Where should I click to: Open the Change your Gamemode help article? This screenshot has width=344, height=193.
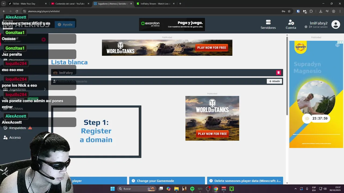coord(167,181)
